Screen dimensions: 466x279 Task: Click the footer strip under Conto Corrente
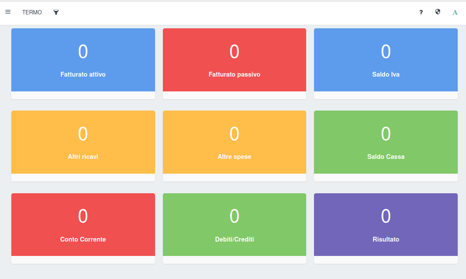(x=83, y=260)
